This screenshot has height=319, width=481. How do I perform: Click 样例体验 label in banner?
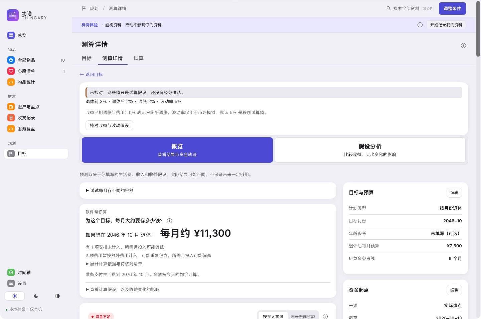click(x=90, y=25)
